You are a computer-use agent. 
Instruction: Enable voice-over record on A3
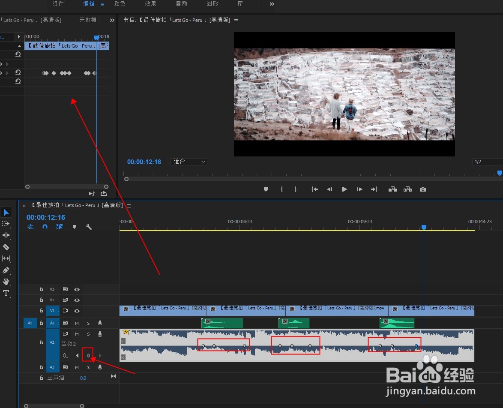coord(100,367)
